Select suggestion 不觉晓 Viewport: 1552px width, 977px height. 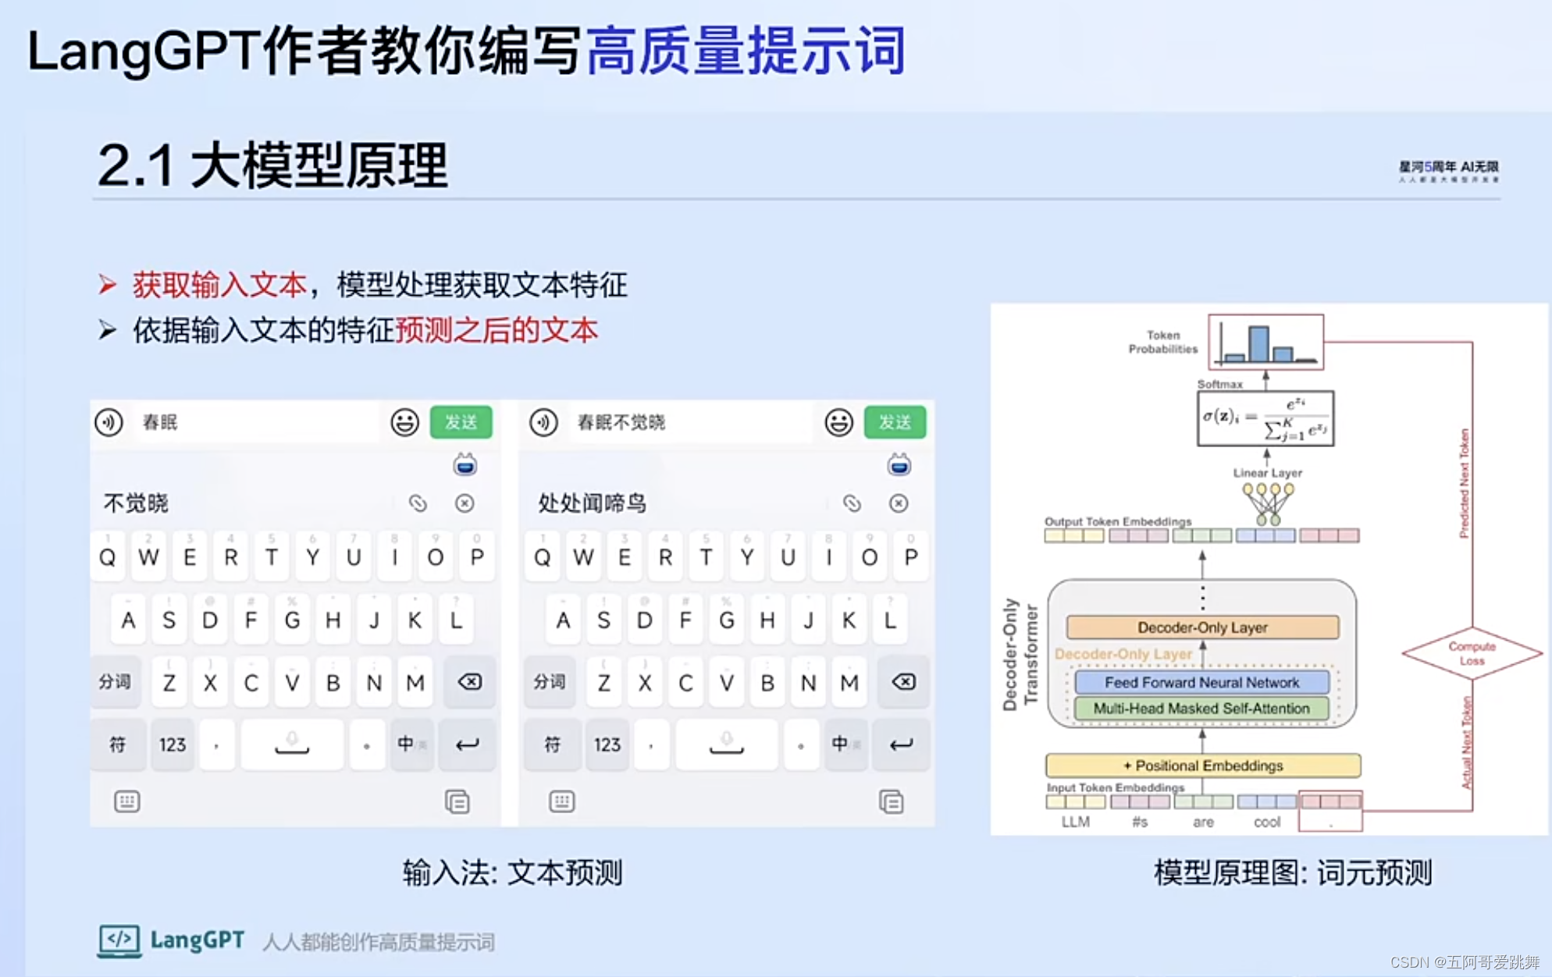tap(136, 503)
